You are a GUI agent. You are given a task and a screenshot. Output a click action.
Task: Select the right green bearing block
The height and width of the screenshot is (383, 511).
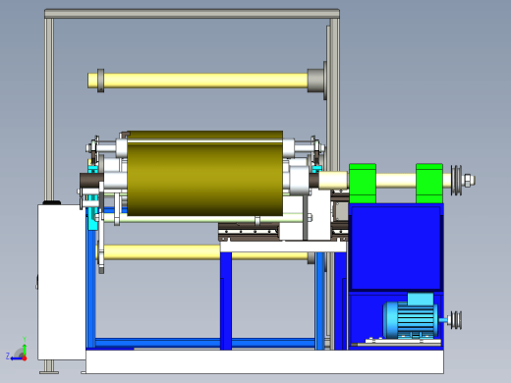point(429,184)
